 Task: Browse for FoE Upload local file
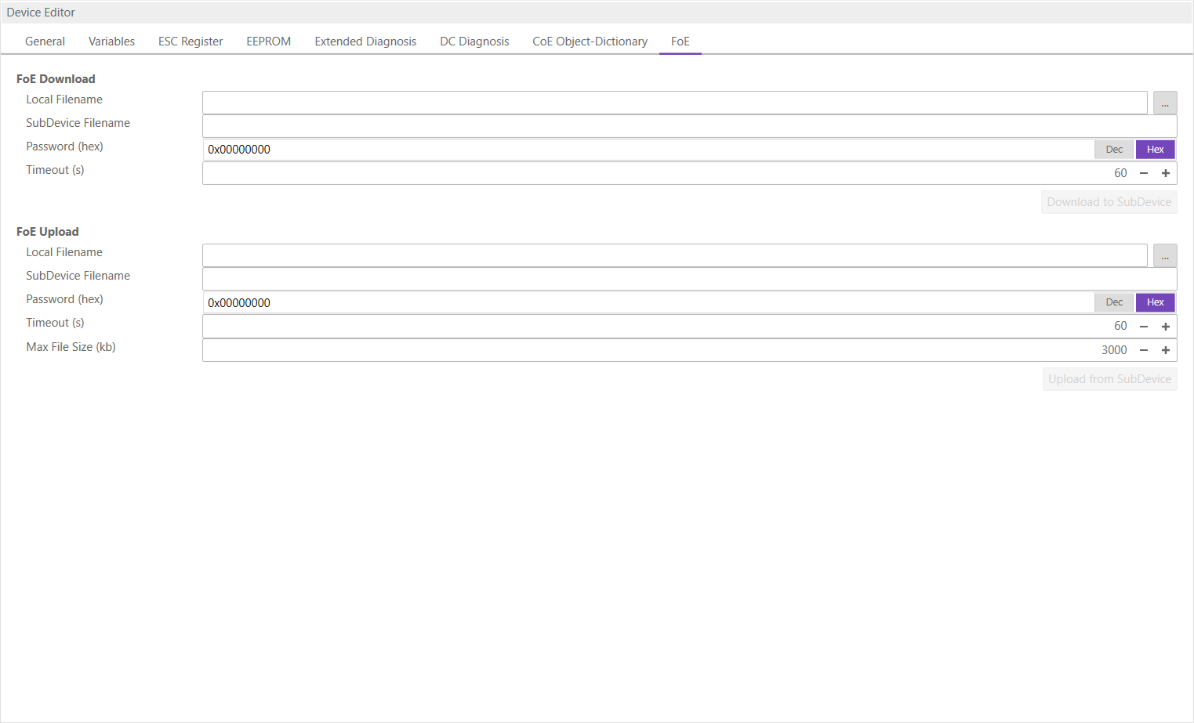pyautogui.click(x=1165, y=255)
